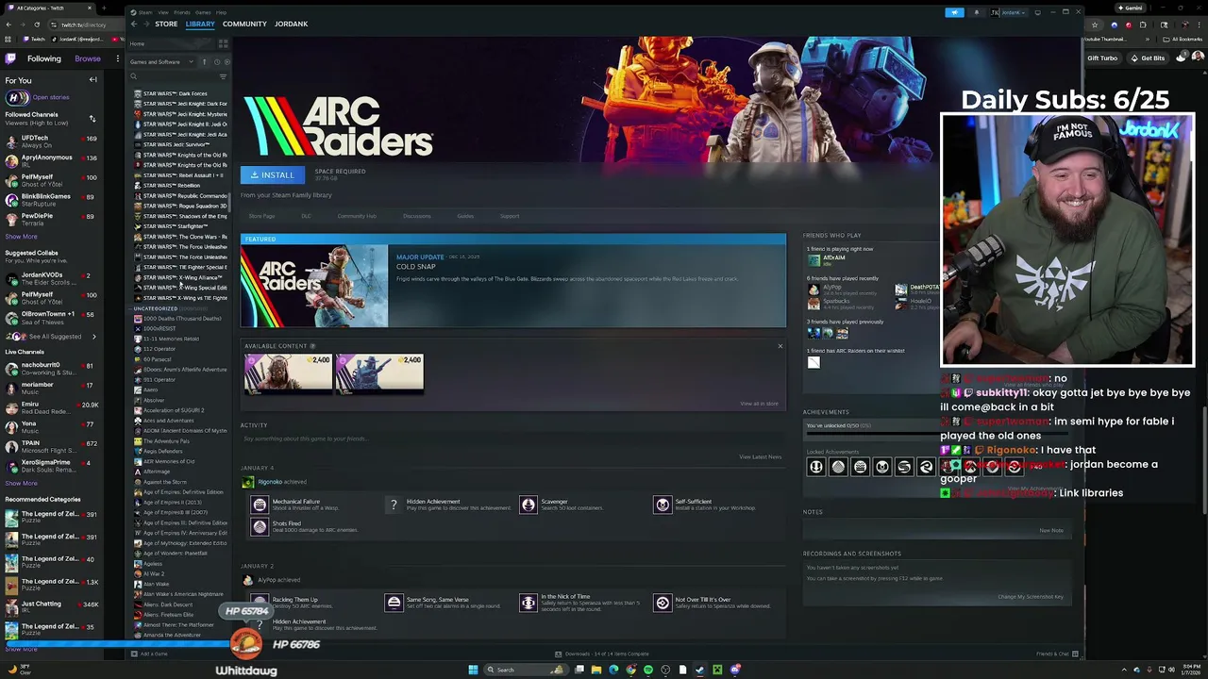Image resolution: width=1208 pixels, height=679 pixels.
Task: Open the COMMUNITY tab in Steam
Action: [244, 24]
